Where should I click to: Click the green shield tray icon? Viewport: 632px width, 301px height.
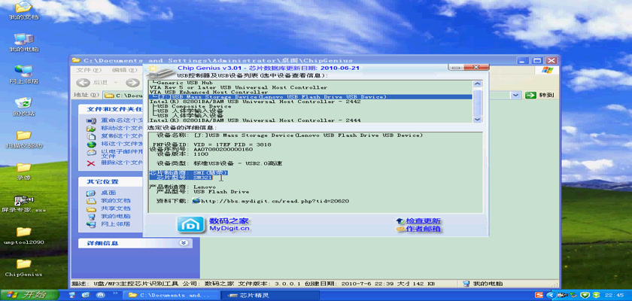586,296
